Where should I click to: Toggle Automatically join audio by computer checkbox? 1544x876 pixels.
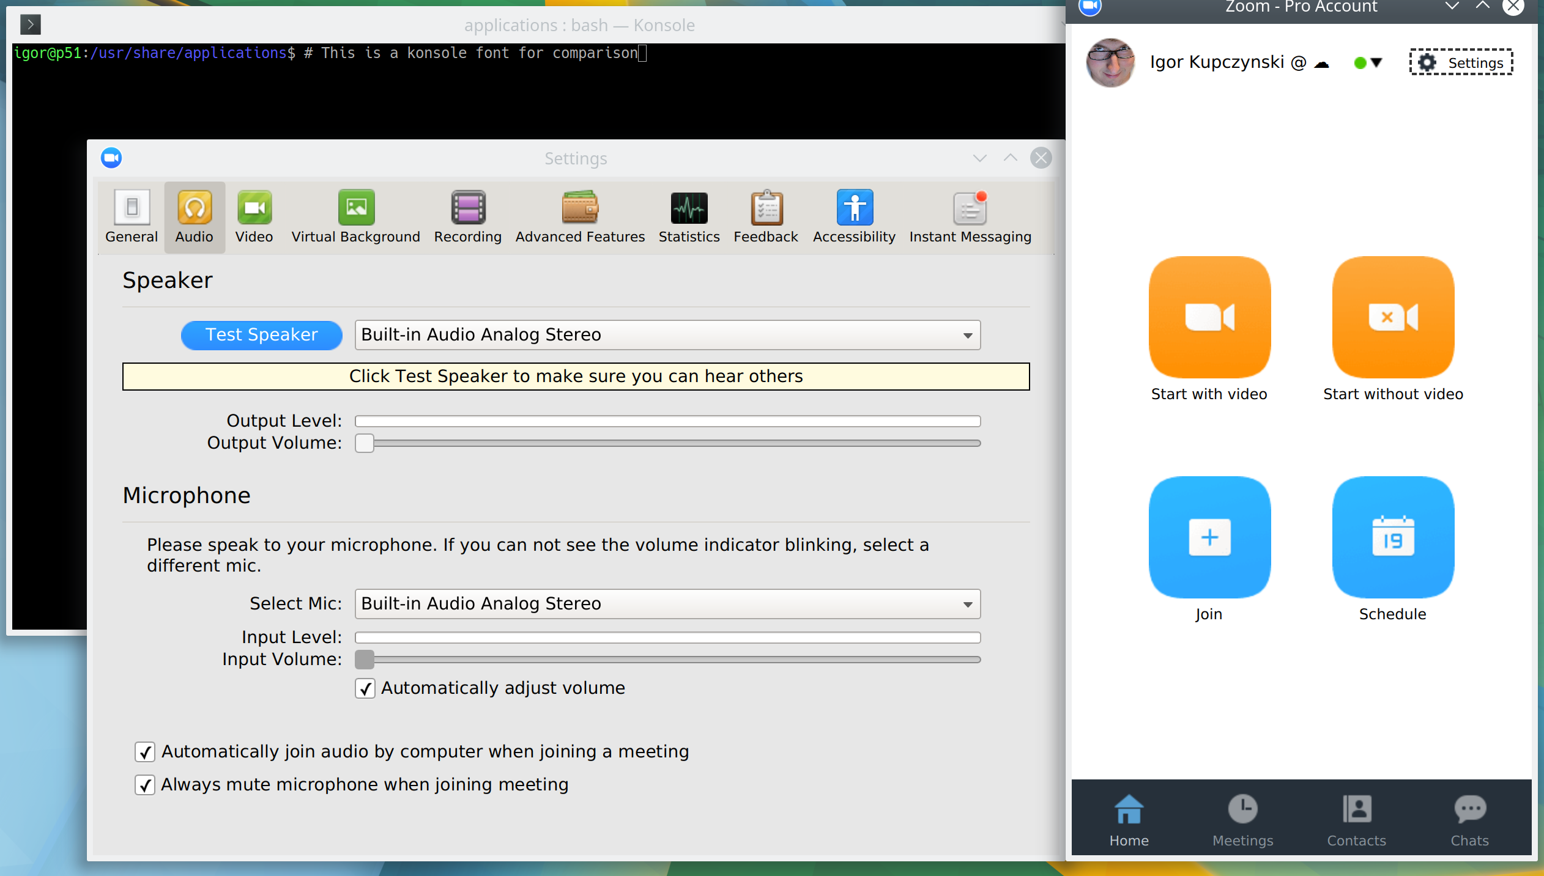pyautogui.click(x=145, y=752)
